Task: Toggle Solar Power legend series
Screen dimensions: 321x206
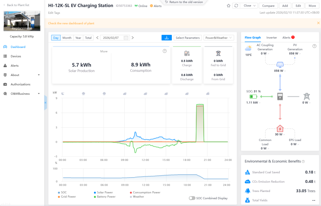Action: 105,192
